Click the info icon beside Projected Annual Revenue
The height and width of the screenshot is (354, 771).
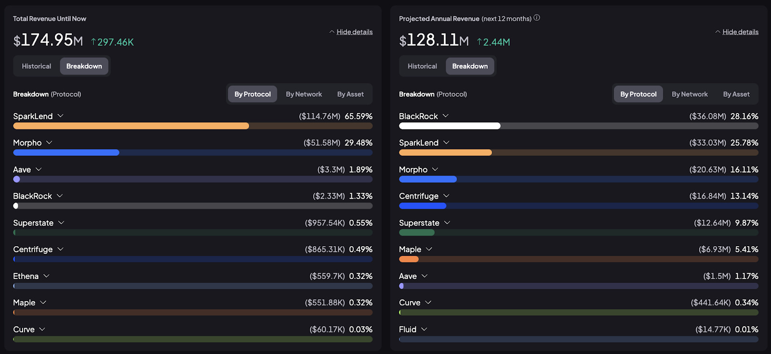pyautogui.click(x=537, y=18)
